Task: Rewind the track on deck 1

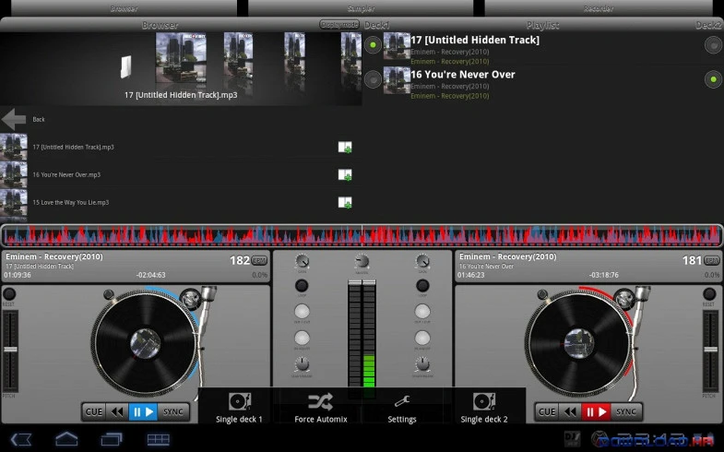Action: pyautogui.click(x=117, y=411)
